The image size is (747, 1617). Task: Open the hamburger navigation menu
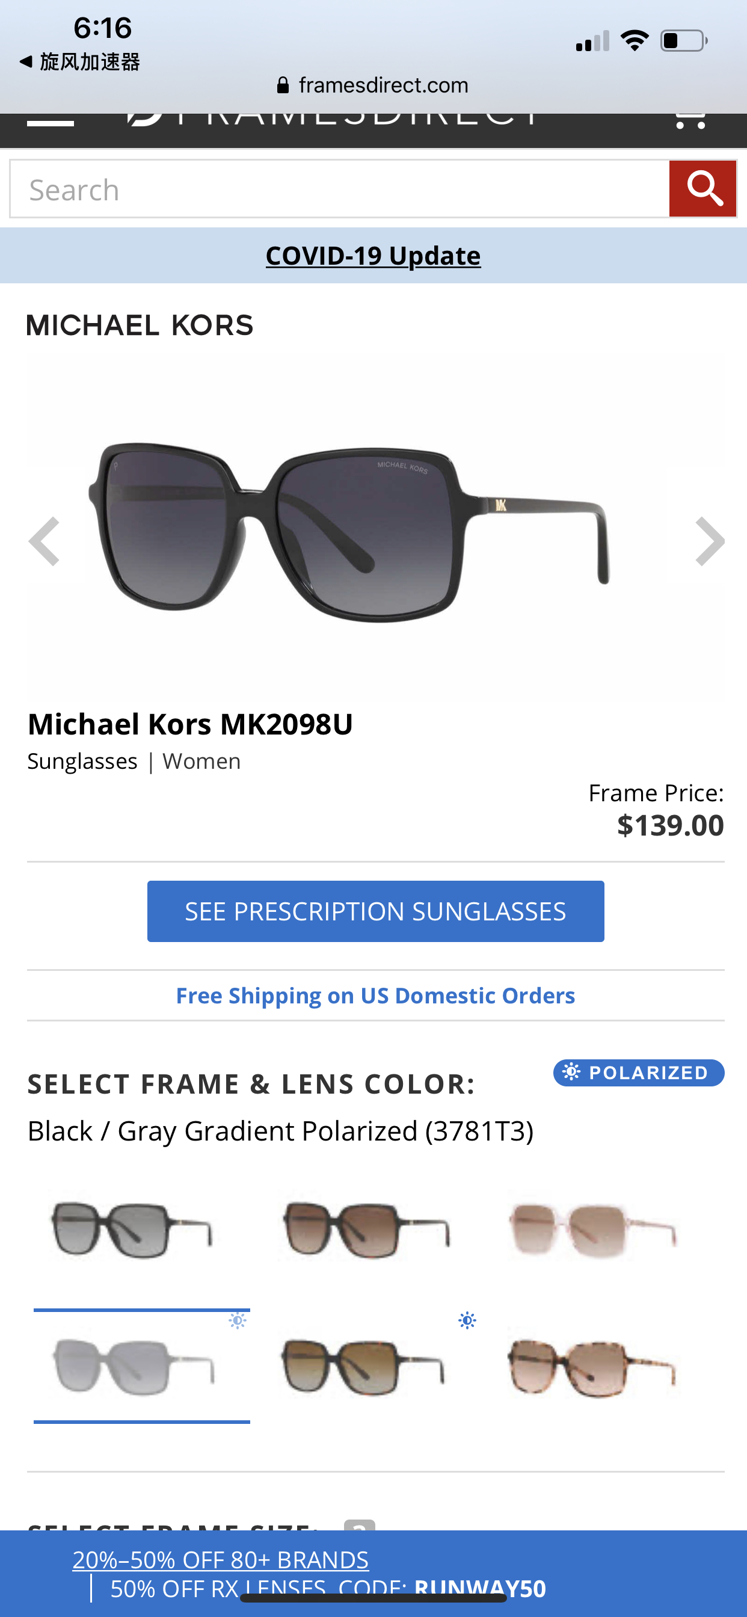click(50, 120)
